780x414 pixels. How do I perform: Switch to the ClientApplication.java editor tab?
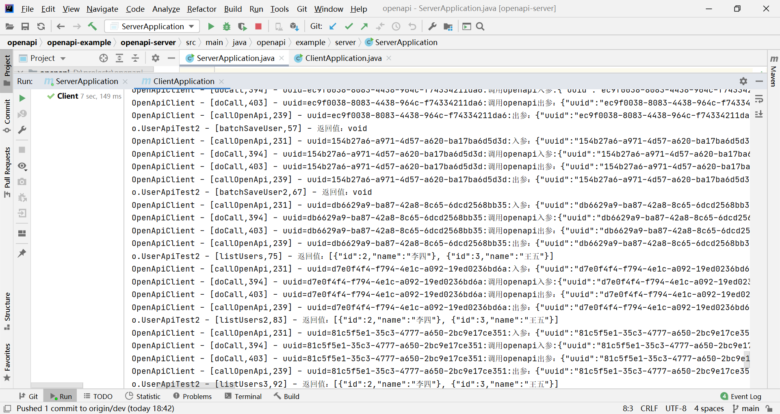point(343,58)
